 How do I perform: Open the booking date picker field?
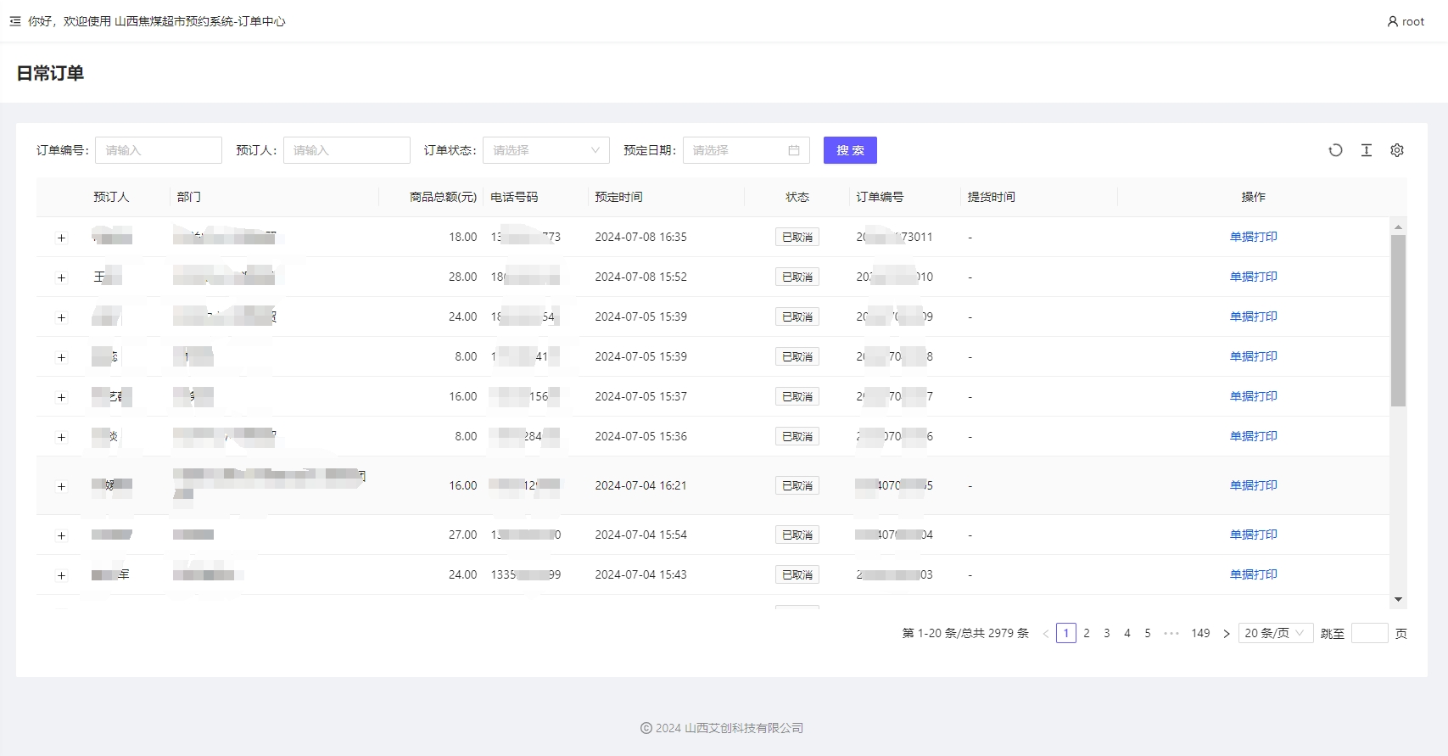tap(746, 150)
